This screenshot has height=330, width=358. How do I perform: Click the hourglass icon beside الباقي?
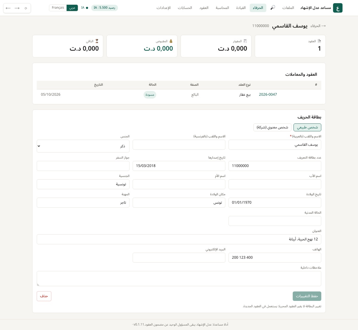[x=97, y=41]
